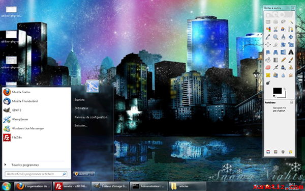Open GIMP 2 from Start menu
Image resolution: width=305 pixels, height=191 pixels.
click(37, 110)
